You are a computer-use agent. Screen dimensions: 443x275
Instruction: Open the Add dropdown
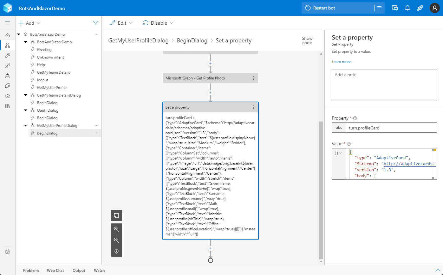(29, 23)
